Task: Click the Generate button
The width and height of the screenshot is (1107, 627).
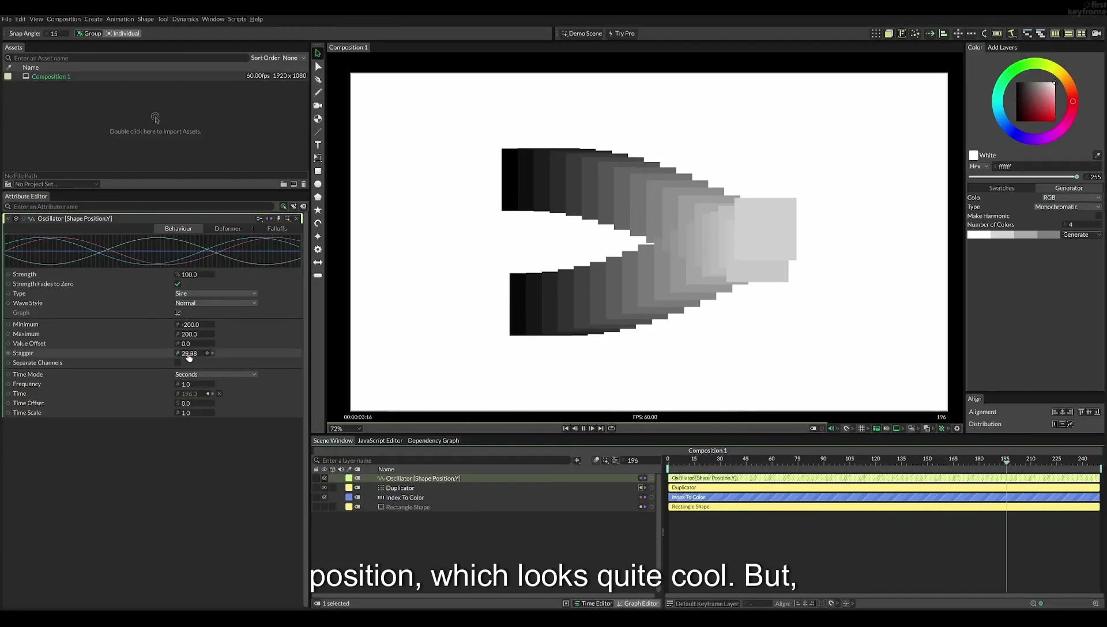Action: [x=1081, y=235]
